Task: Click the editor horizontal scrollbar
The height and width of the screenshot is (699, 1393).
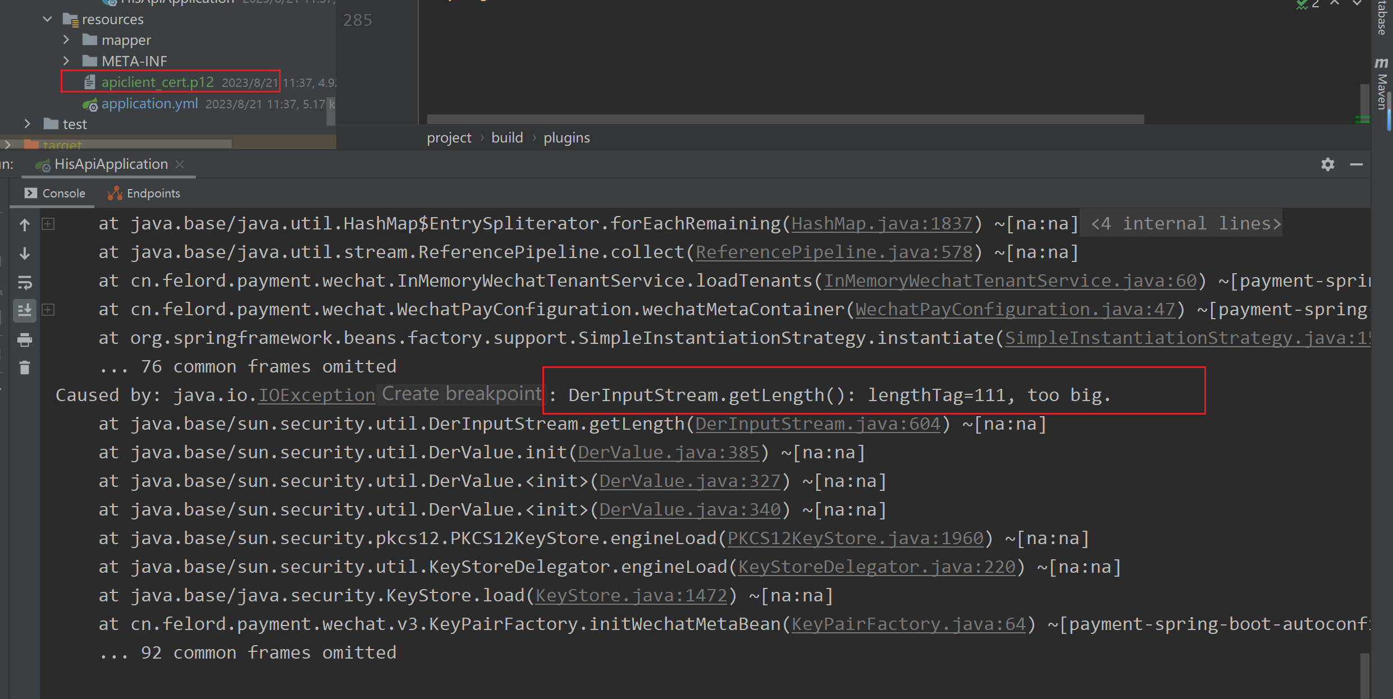Action: (785, 119)
